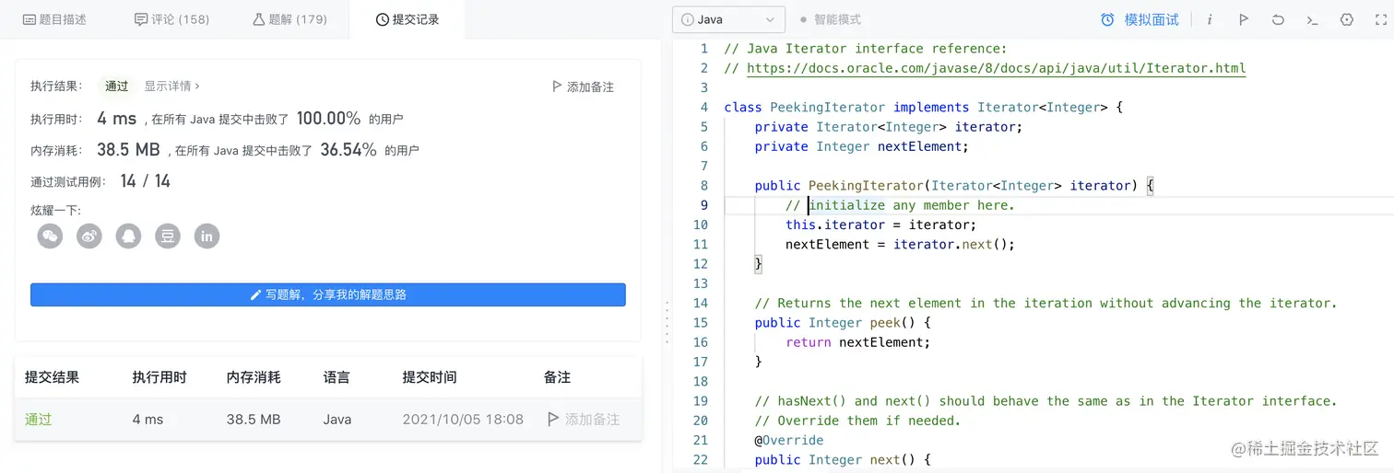Share result to Weibo

89,236
